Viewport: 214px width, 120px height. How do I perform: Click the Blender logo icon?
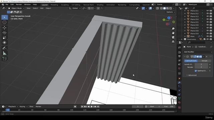point(3,4)
